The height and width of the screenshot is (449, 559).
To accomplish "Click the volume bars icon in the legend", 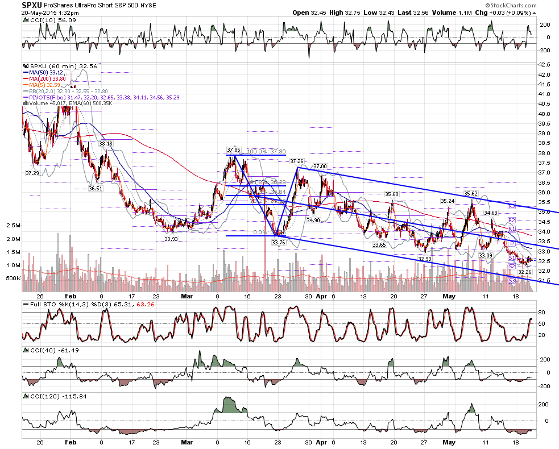I will (x=26, y=103).
